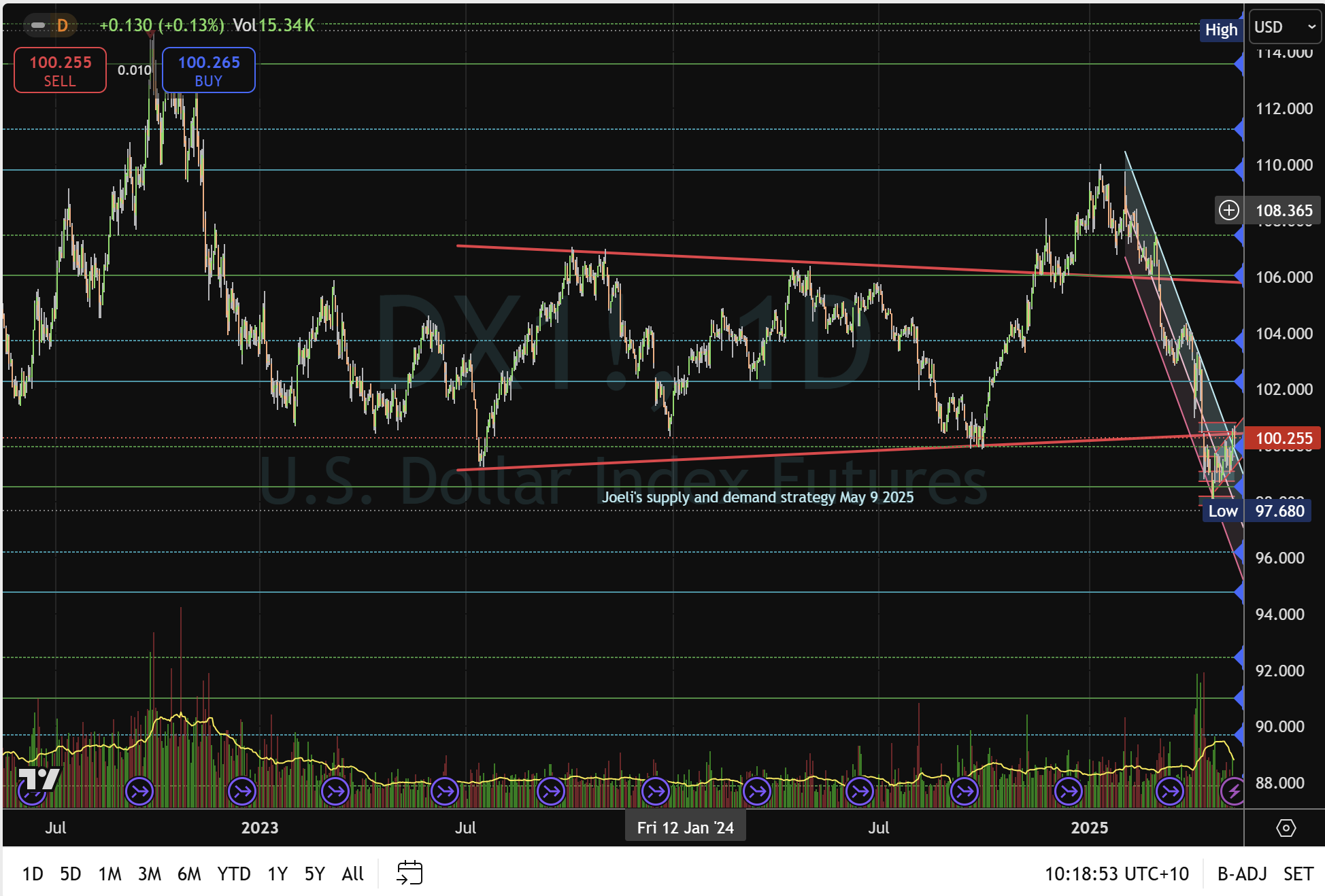Viewport: 1325px width, 896px height.
Task: Click the 100.255 current price label
Action: point(1283,438)
